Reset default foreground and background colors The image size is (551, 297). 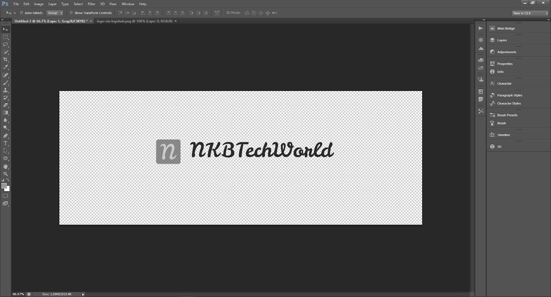tap(3, 180)
